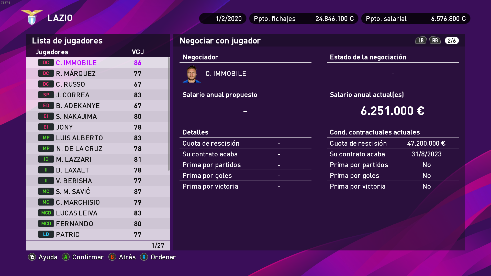This screenshot has height=276, width=491.
Task: Click the DC position badge for C. Russo
Action: 46,84
